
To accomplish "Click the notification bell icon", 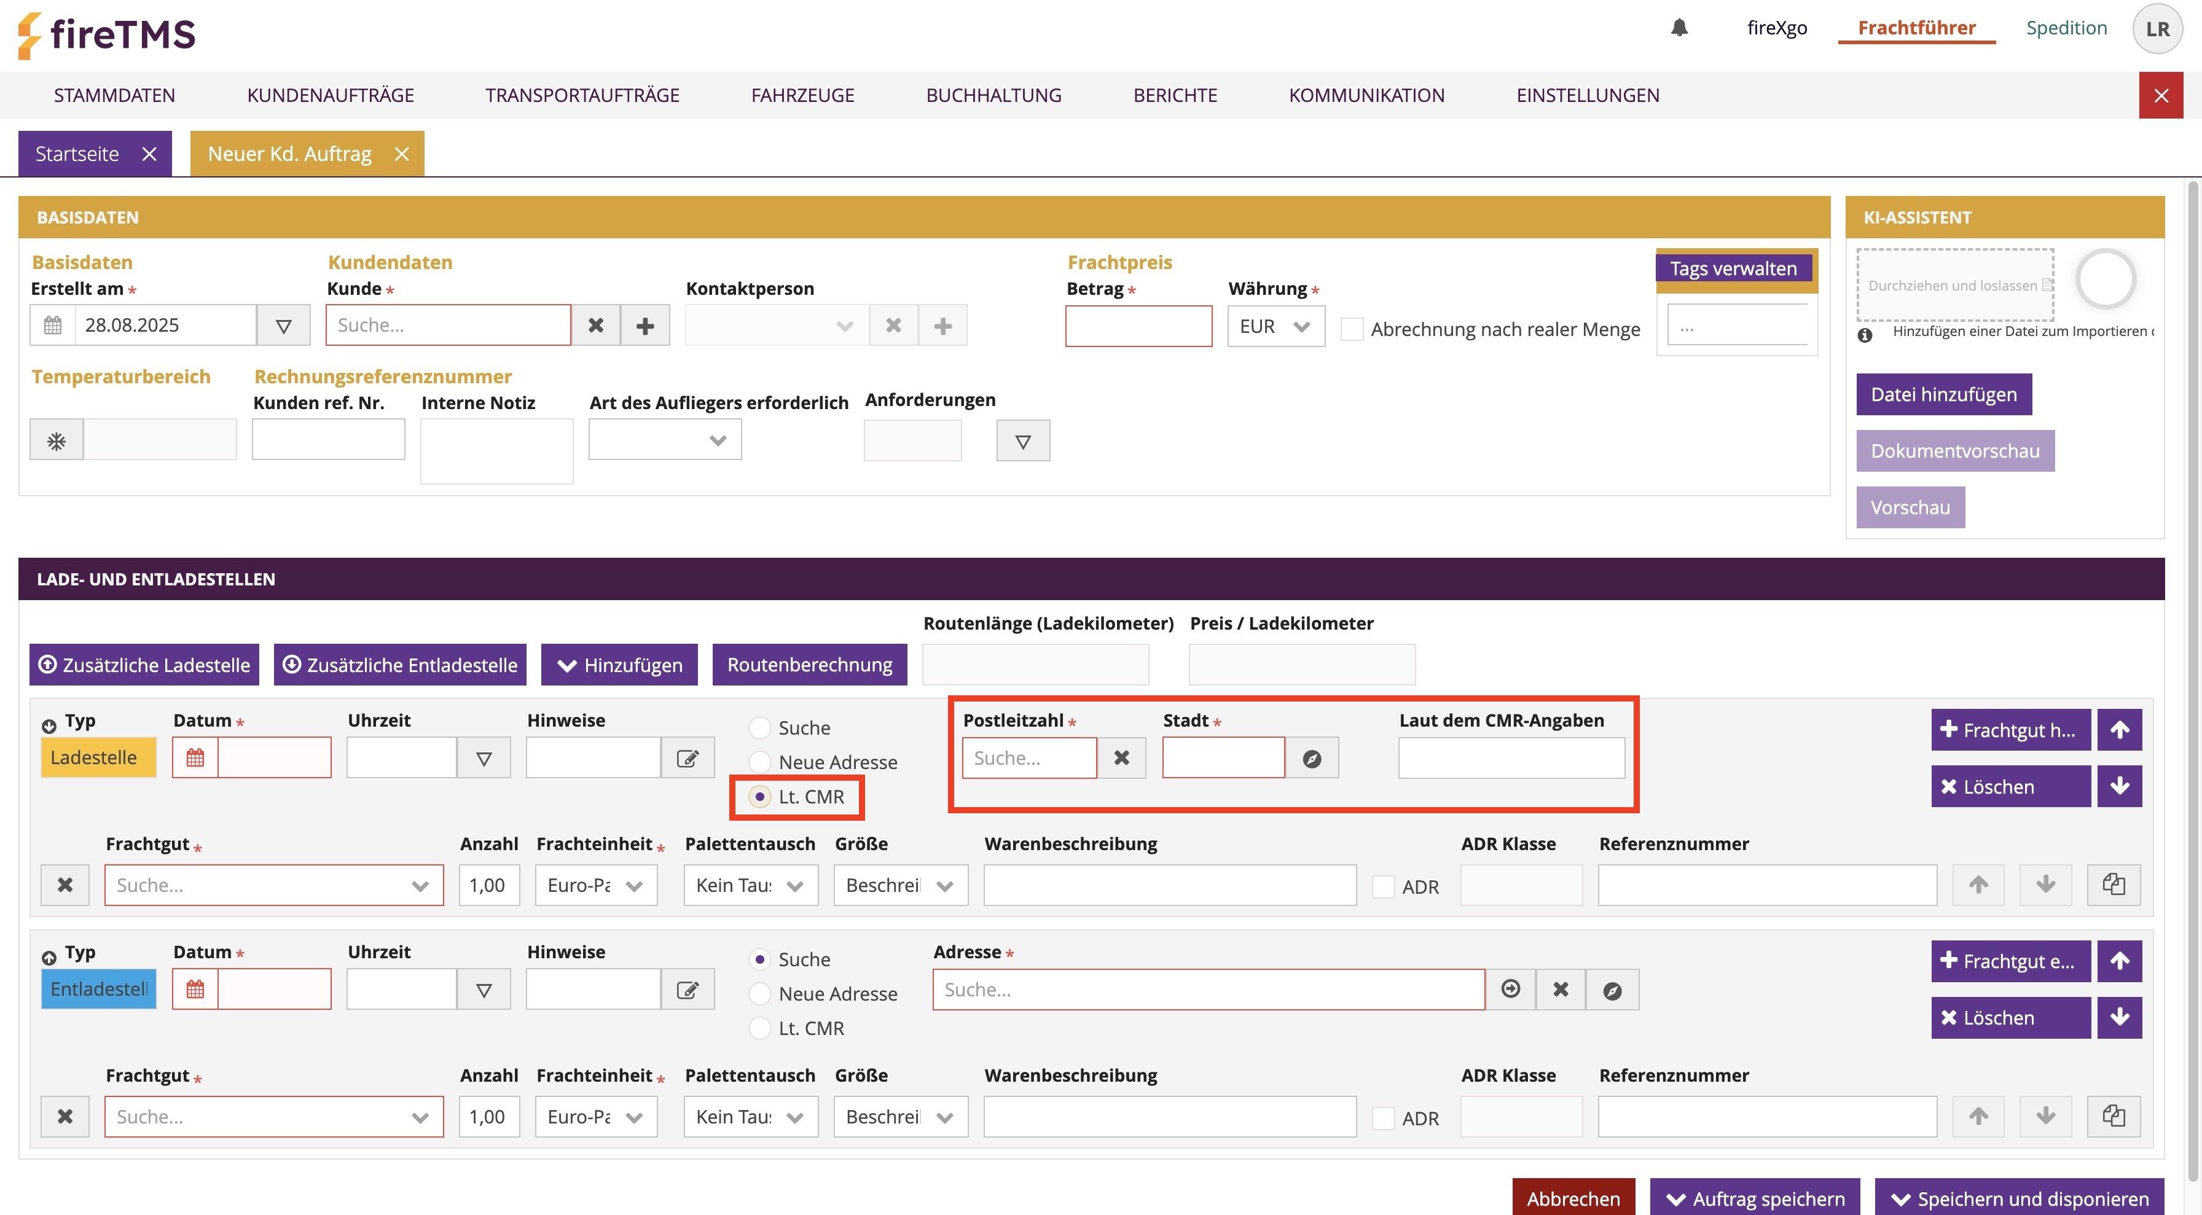I will click(x=1679, y=28).
